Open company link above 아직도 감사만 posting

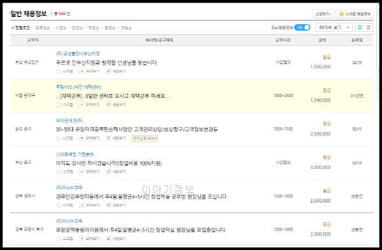74,154
